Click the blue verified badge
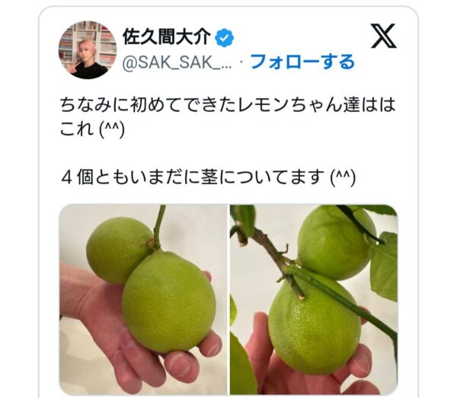Viewport: 457px width, 398px height. [x=224, y=38]
